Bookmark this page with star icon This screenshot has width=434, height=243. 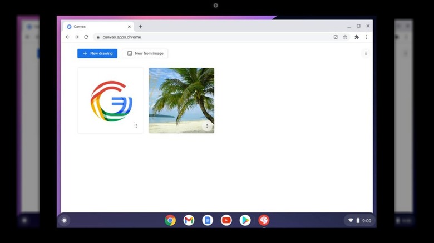(x=345, y=37)
